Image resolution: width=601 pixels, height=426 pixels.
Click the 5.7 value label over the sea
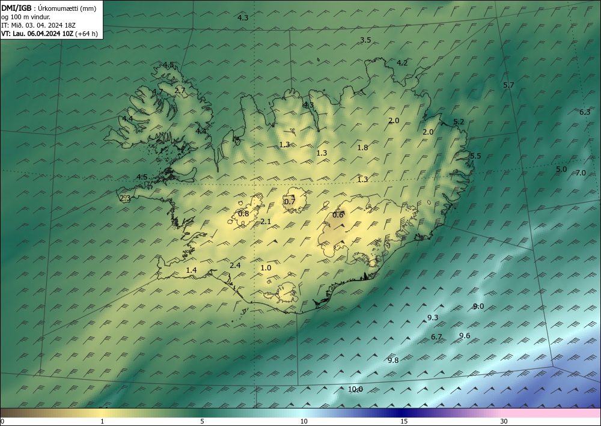tap(508, 85)
